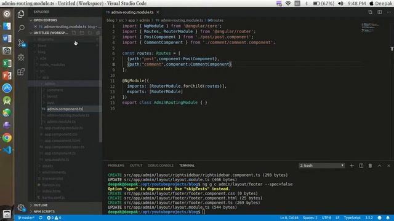Click the Explorer sidebar scrollbar
Screen dimensions: 394x221
coord(101,89)
